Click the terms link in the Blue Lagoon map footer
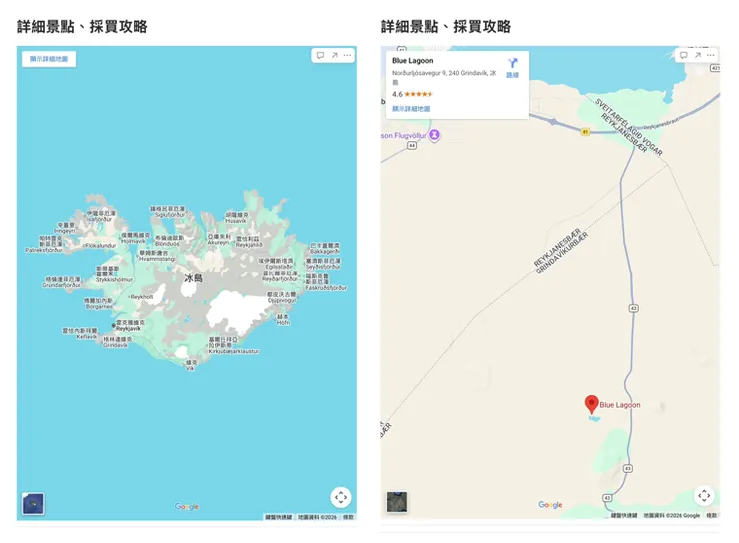The image size is (739, 543). [x=712, y=516]
